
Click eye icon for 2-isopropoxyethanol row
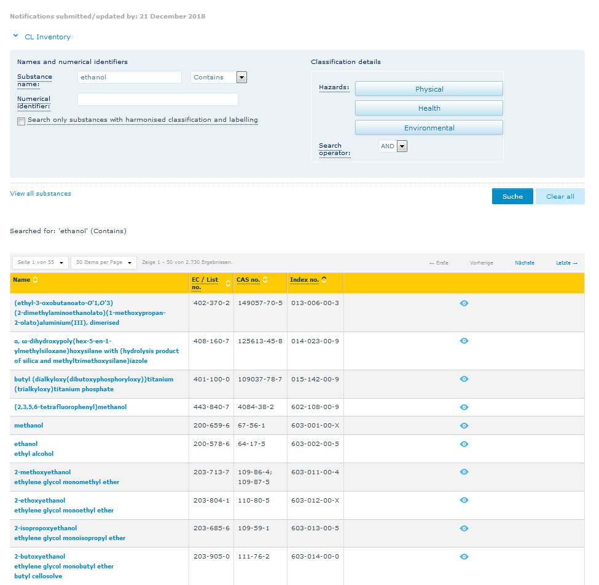pos(464,528)
